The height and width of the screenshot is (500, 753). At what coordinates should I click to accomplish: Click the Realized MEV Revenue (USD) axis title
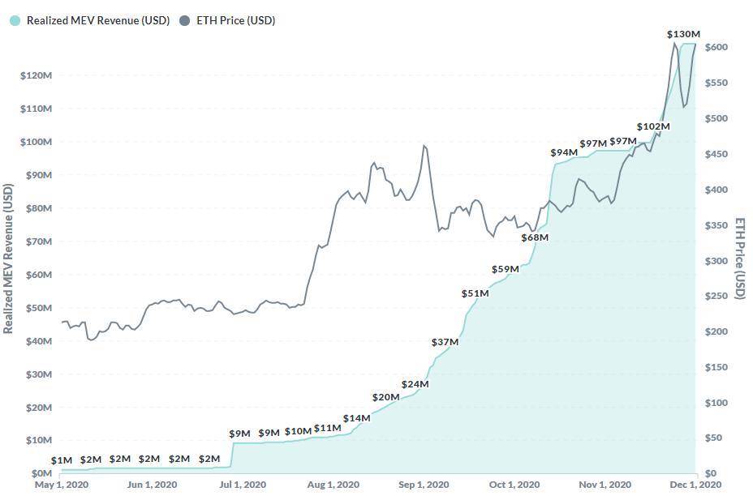click(x=8, y=259)
